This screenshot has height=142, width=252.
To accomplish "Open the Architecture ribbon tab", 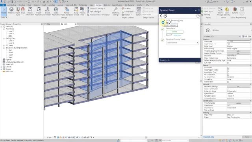I will [x=11, y=5].
